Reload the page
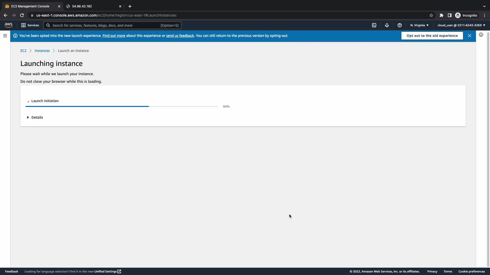 22,15
